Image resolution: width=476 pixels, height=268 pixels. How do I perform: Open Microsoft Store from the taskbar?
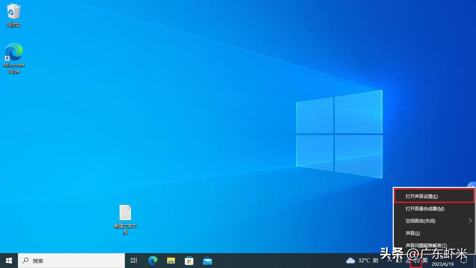point(189,261)
